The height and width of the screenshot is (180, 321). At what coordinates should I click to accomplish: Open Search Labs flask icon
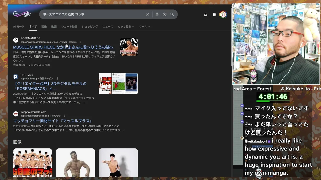[205, 14]
